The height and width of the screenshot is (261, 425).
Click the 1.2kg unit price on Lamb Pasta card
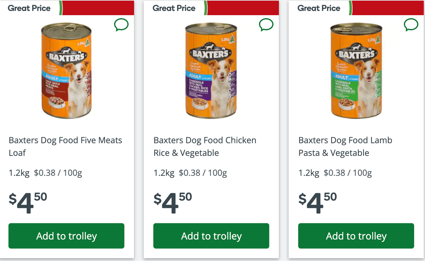[x=335, y=173]
